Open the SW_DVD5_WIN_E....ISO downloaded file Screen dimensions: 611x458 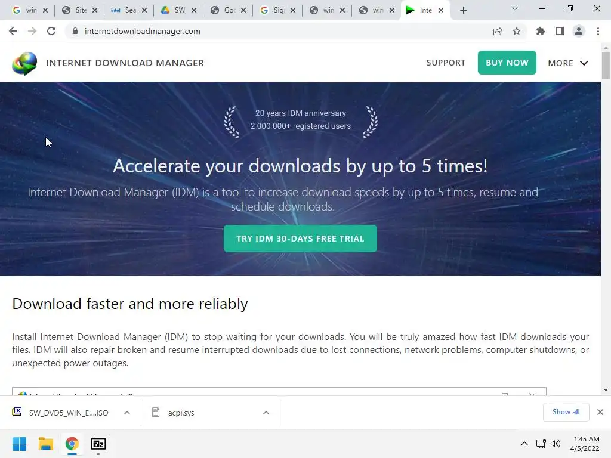point(69,413)
